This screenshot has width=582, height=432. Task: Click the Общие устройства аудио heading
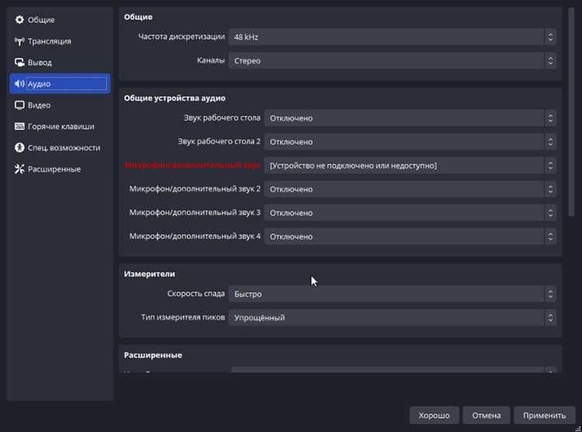point(175,98)
